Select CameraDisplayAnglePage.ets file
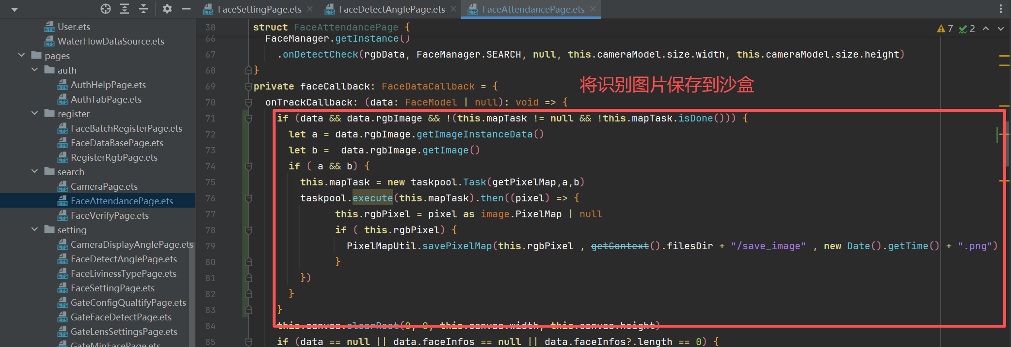This screenshot has height=347, width=1011. point(132,244)
